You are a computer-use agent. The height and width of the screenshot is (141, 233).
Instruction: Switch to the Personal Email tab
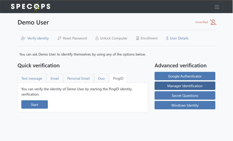78,78
